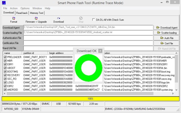Sort by the name column header
Screen dimensions: 181x113
tap(12, 53)
